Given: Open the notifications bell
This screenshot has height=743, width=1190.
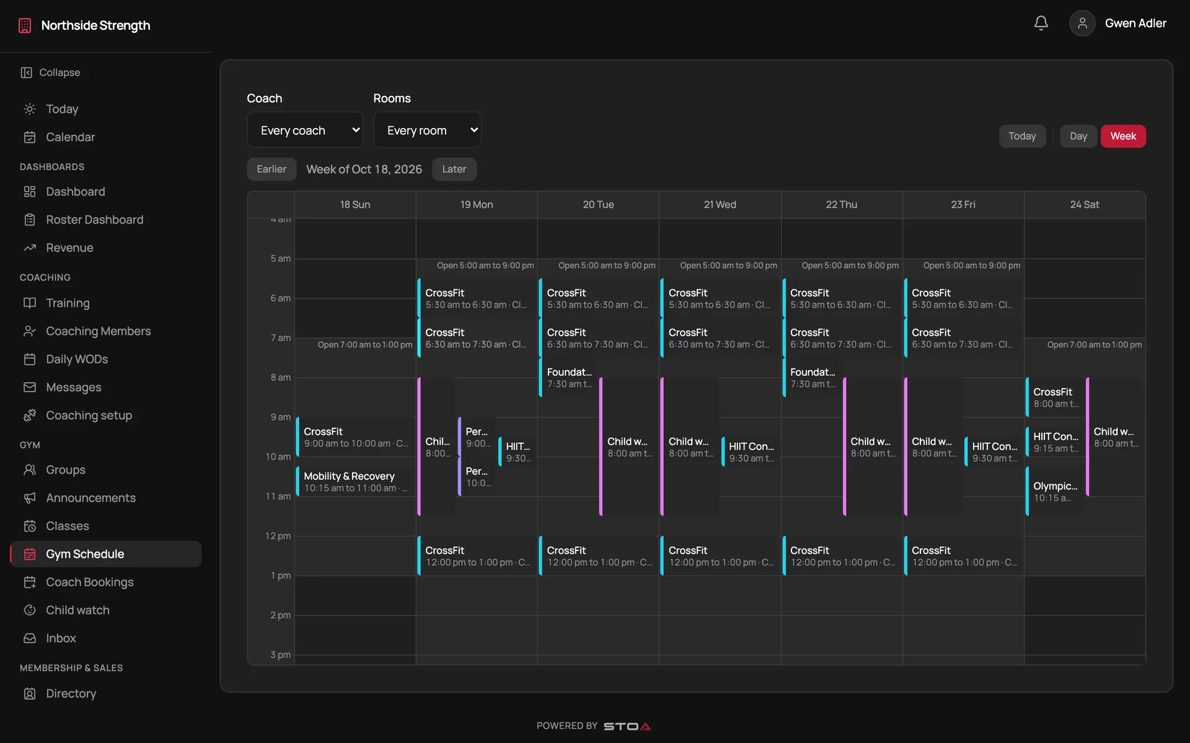Looking at the screenshot, I should pos(1041,24).
